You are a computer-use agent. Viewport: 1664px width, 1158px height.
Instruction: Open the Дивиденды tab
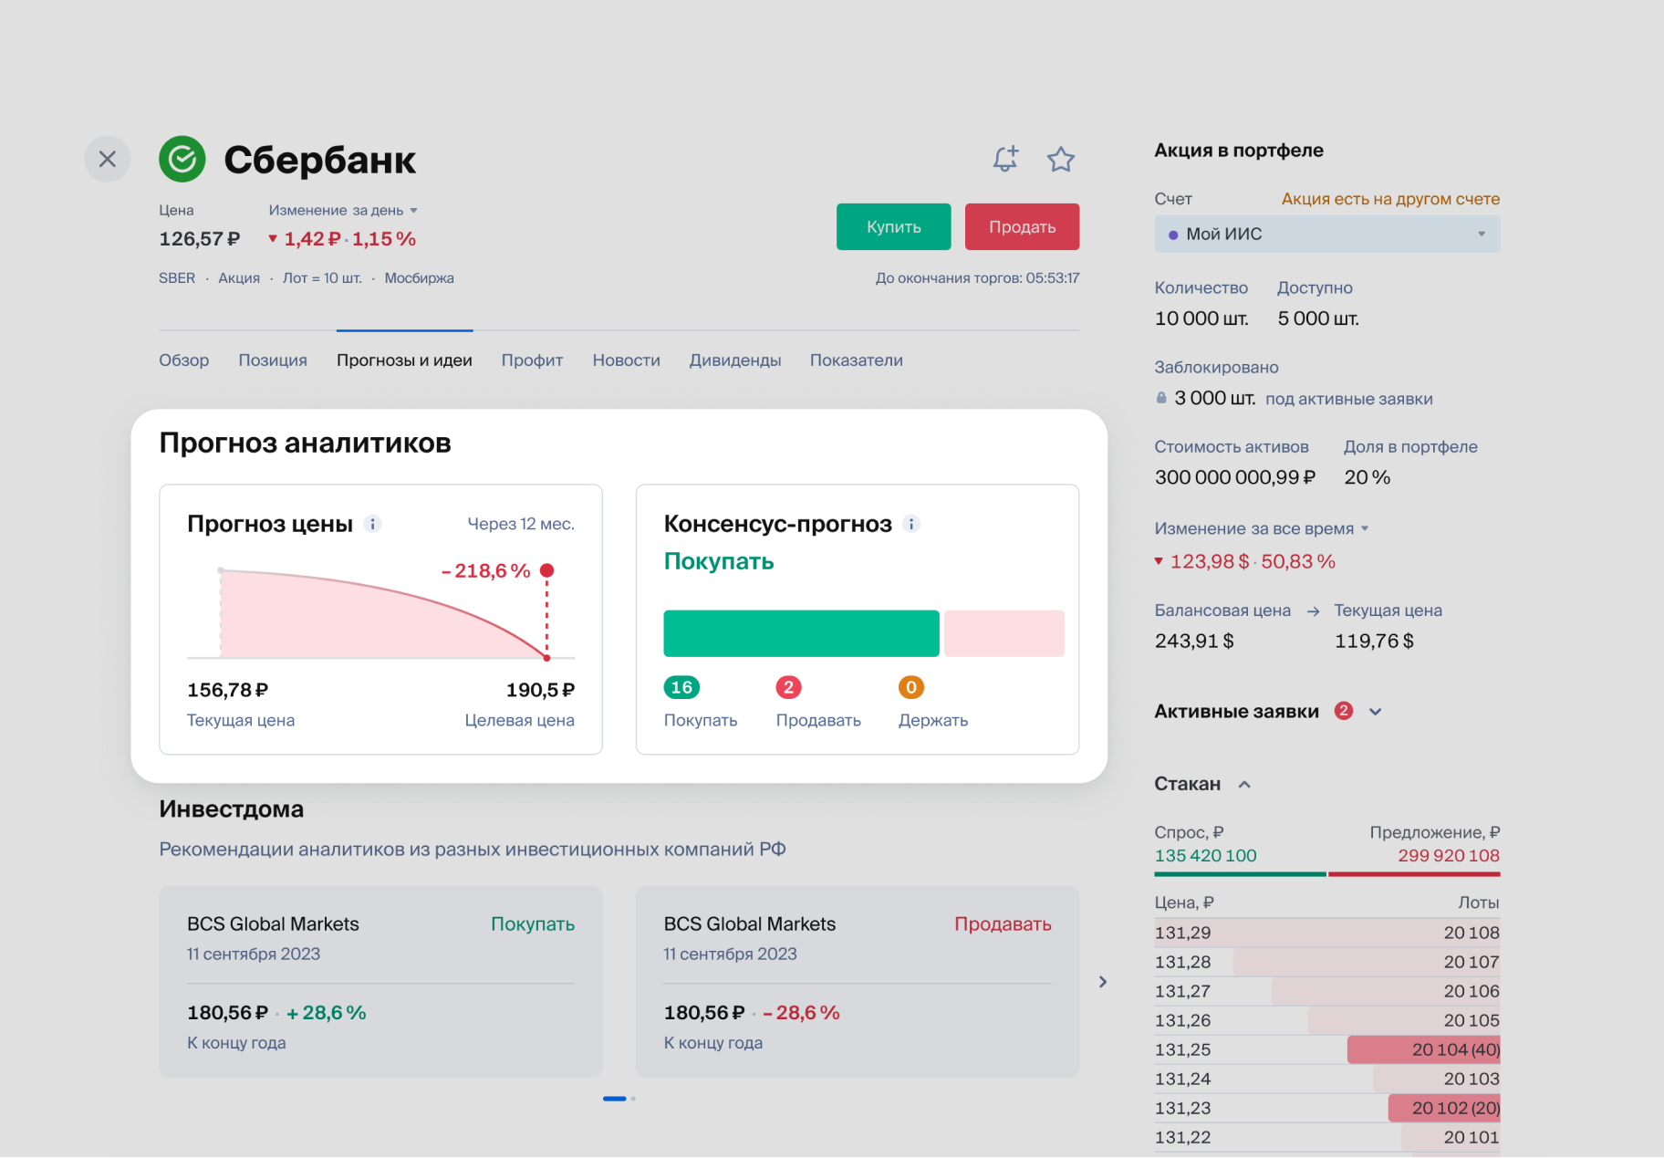click(735, 360)
